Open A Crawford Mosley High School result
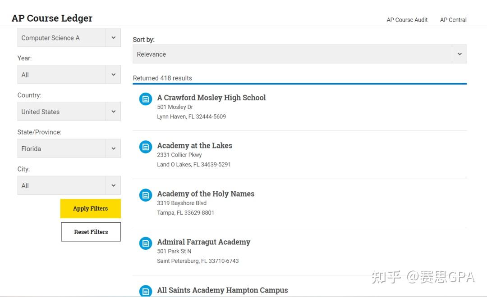The width and height of the screenshot is (487, 297). click(x=211, y=98)
